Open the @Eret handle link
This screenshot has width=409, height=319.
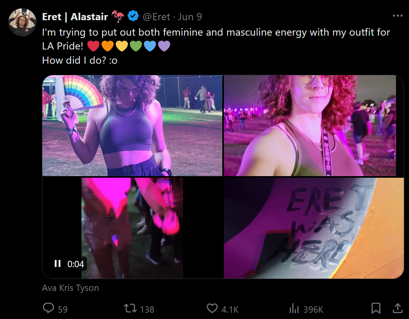157,17
